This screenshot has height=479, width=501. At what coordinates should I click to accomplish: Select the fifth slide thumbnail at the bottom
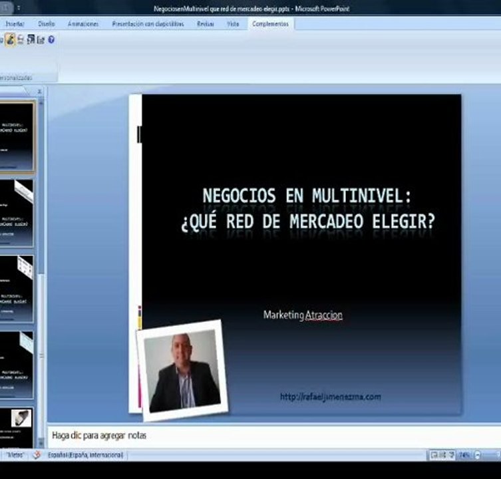coord(16,427)
